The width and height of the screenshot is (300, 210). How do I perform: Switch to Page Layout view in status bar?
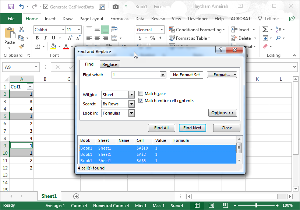[x=211, y=206]
